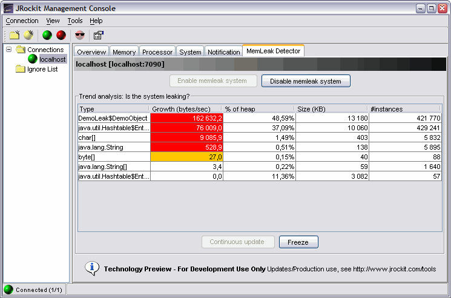
Task: Click the Continuous update button
Action: coord(238,242)
